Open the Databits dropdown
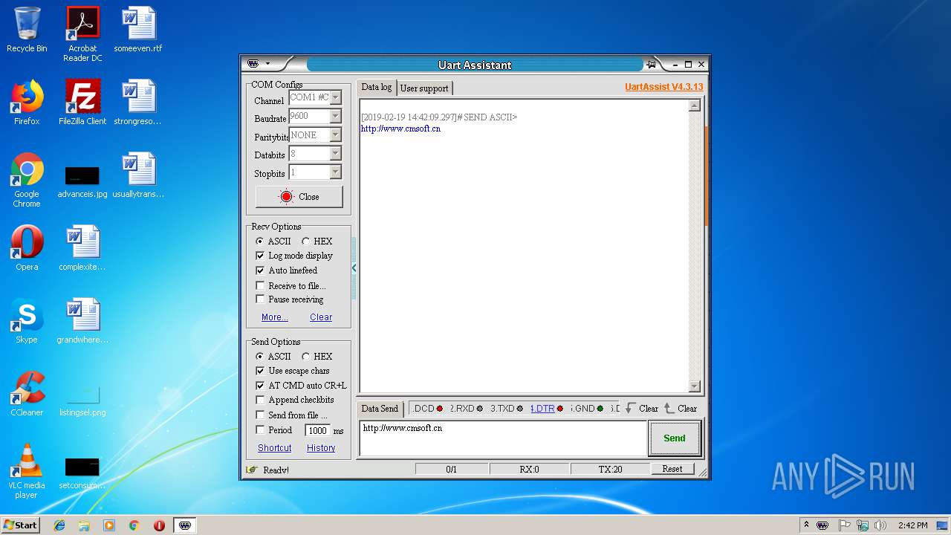This screenshot has height=535, width=951. pyautogui.click(x=336, y=154)
